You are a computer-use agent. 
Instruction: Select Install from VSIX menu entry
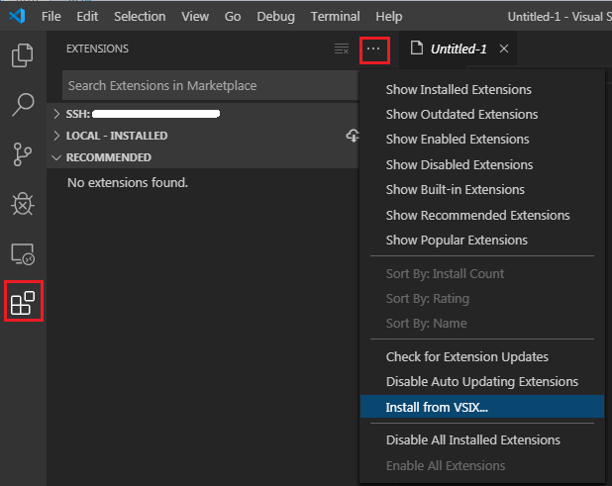[437, 407]
